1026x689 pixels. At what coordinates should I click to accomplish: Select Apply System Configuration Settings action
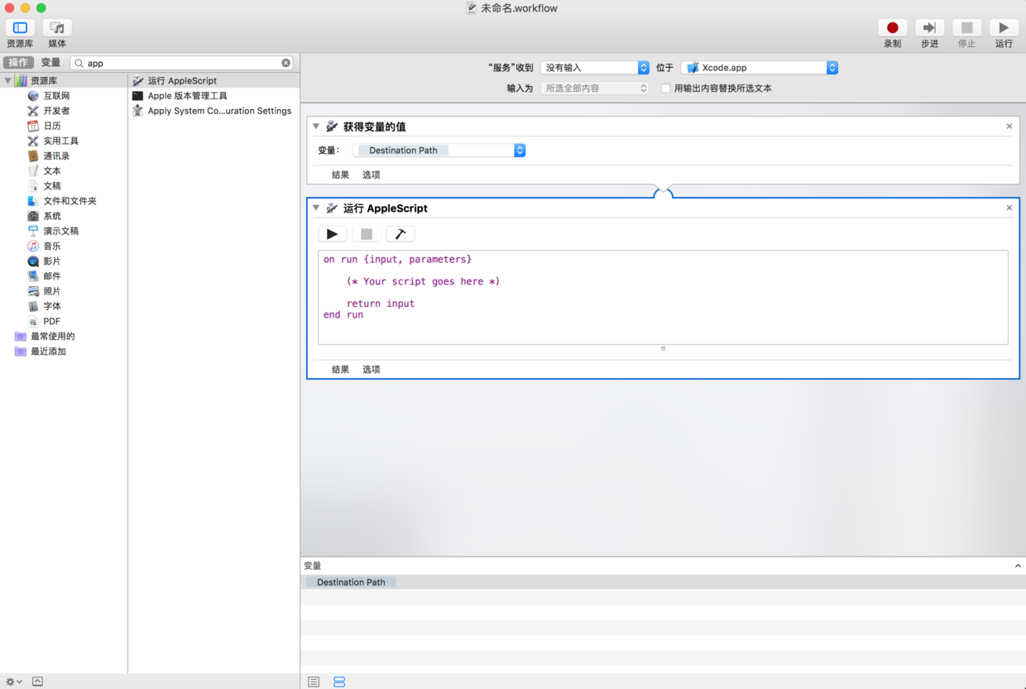click(x=214, y=111)
